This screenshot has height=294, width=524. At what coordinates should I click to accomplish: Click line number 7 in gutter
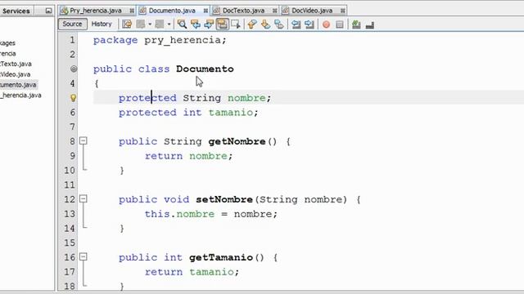(x=72, y=127)
